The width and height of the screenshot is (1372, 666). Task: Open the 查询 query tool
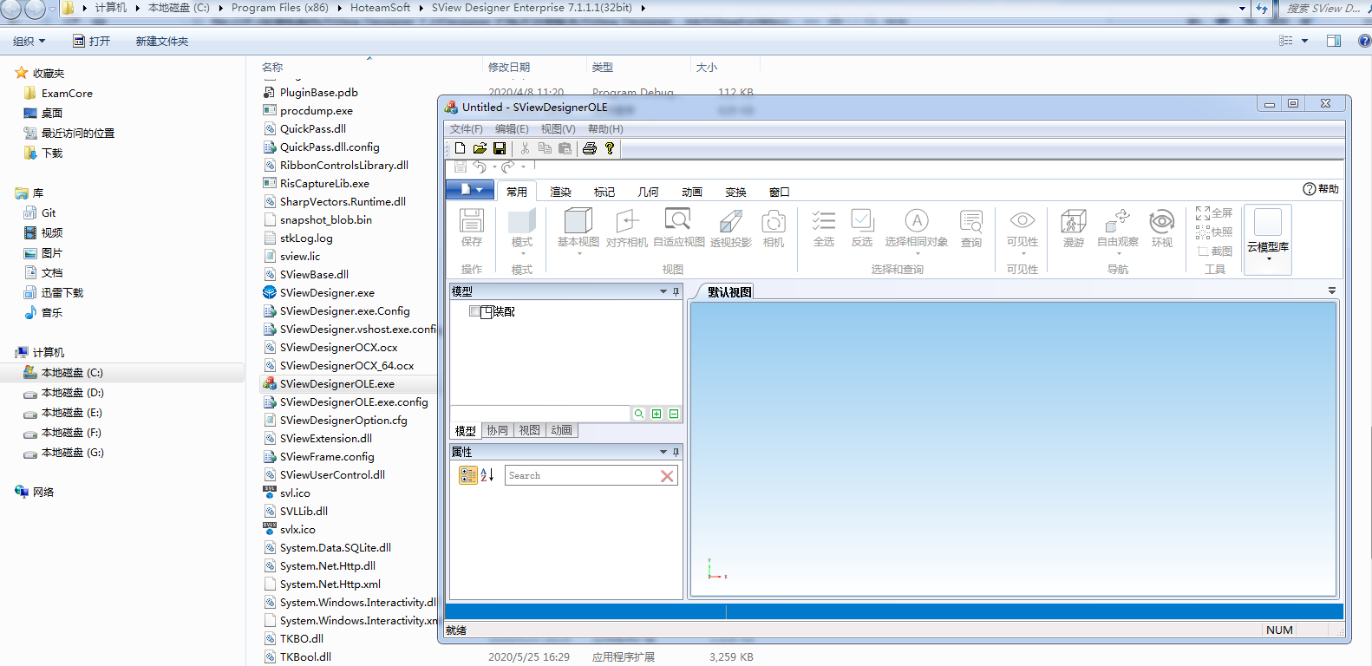[971, 228]
